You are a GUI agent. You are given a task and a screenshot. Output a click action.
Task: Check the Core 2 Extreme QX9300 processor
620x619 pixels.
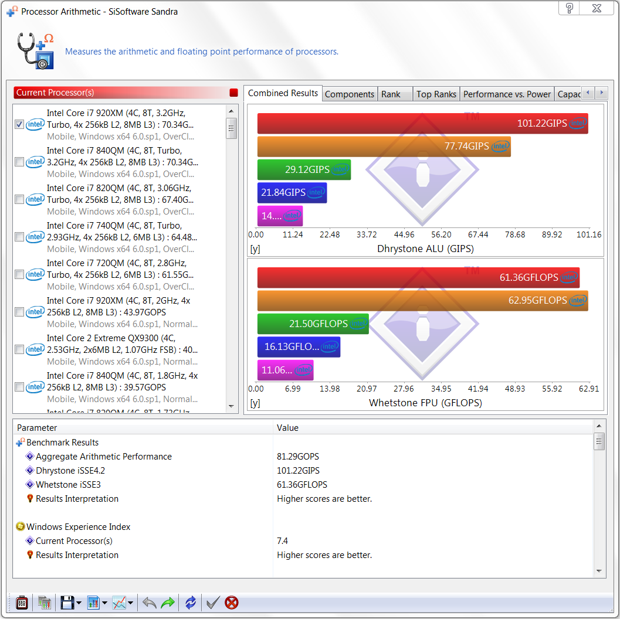[x=19, y=349]
